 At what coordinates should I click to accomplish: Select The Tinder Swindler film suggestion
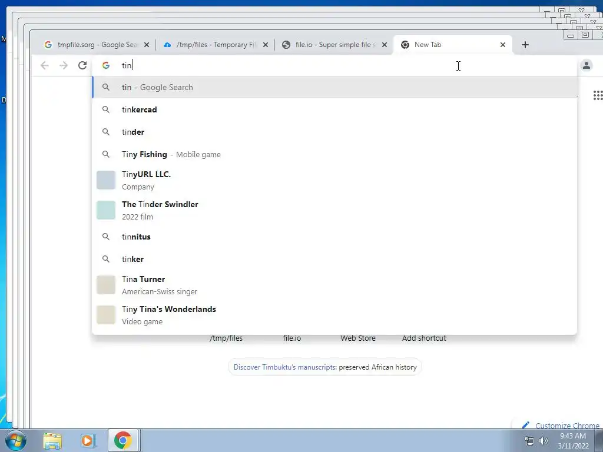[334, 210]
